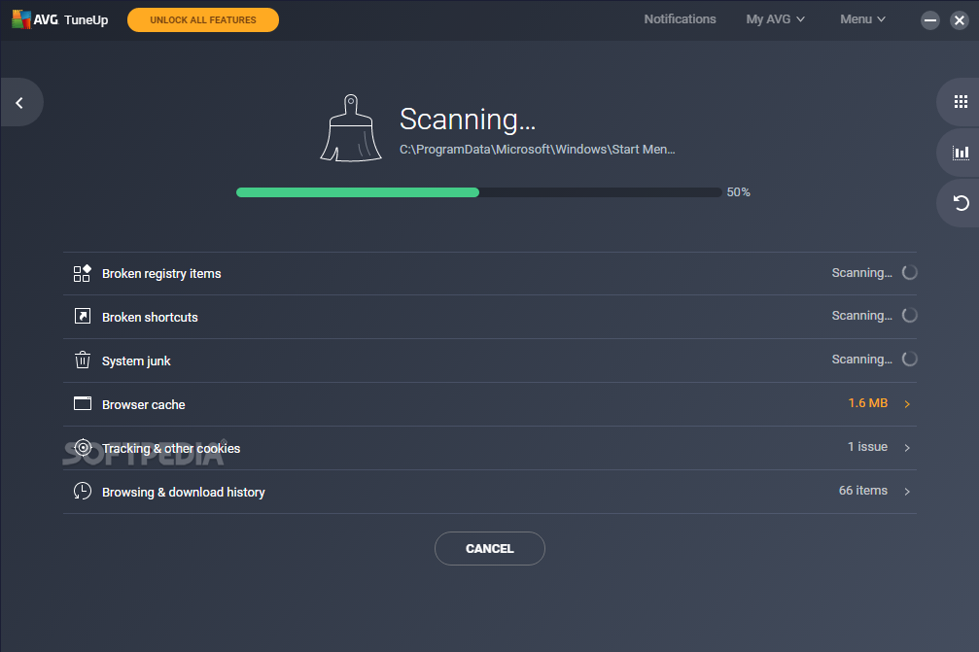Click the Tracking cookies target icon
979x652 pixels.
pos(83,447)
